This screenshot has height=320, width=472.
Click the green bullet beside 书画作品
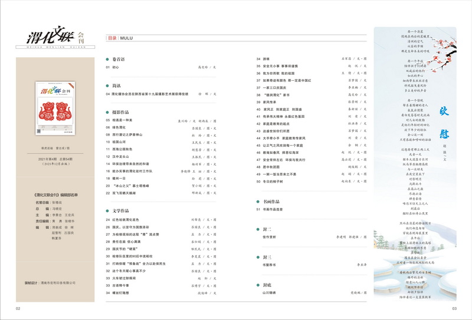pos(258,201)
